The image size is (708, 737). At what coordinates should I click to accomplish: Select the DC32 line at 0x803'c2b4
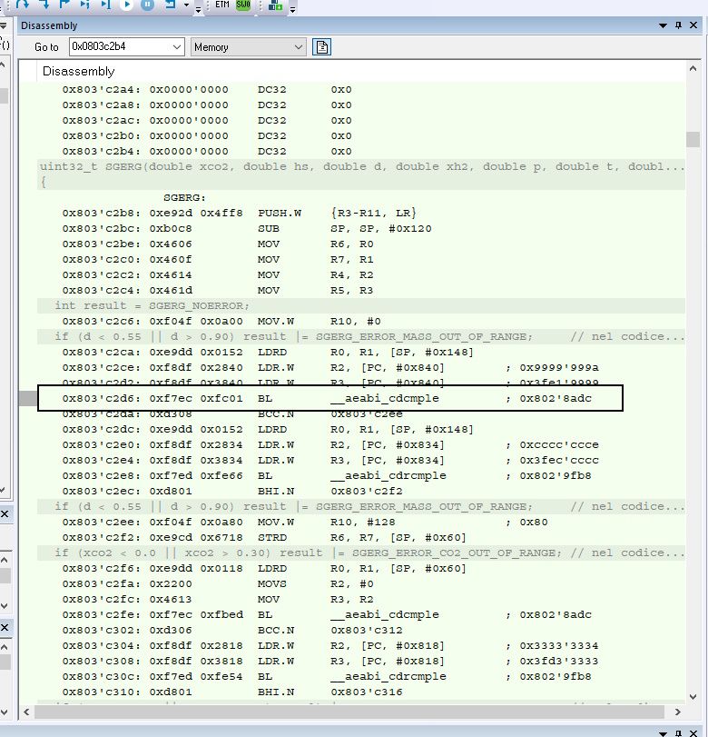[x=361, y=152]
